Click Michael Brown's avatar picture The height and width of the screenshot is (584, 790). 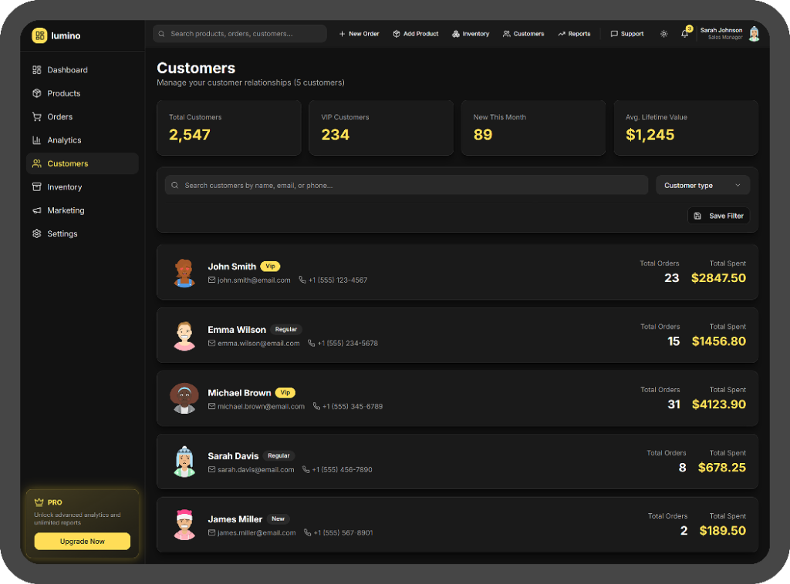coord(184,398)
